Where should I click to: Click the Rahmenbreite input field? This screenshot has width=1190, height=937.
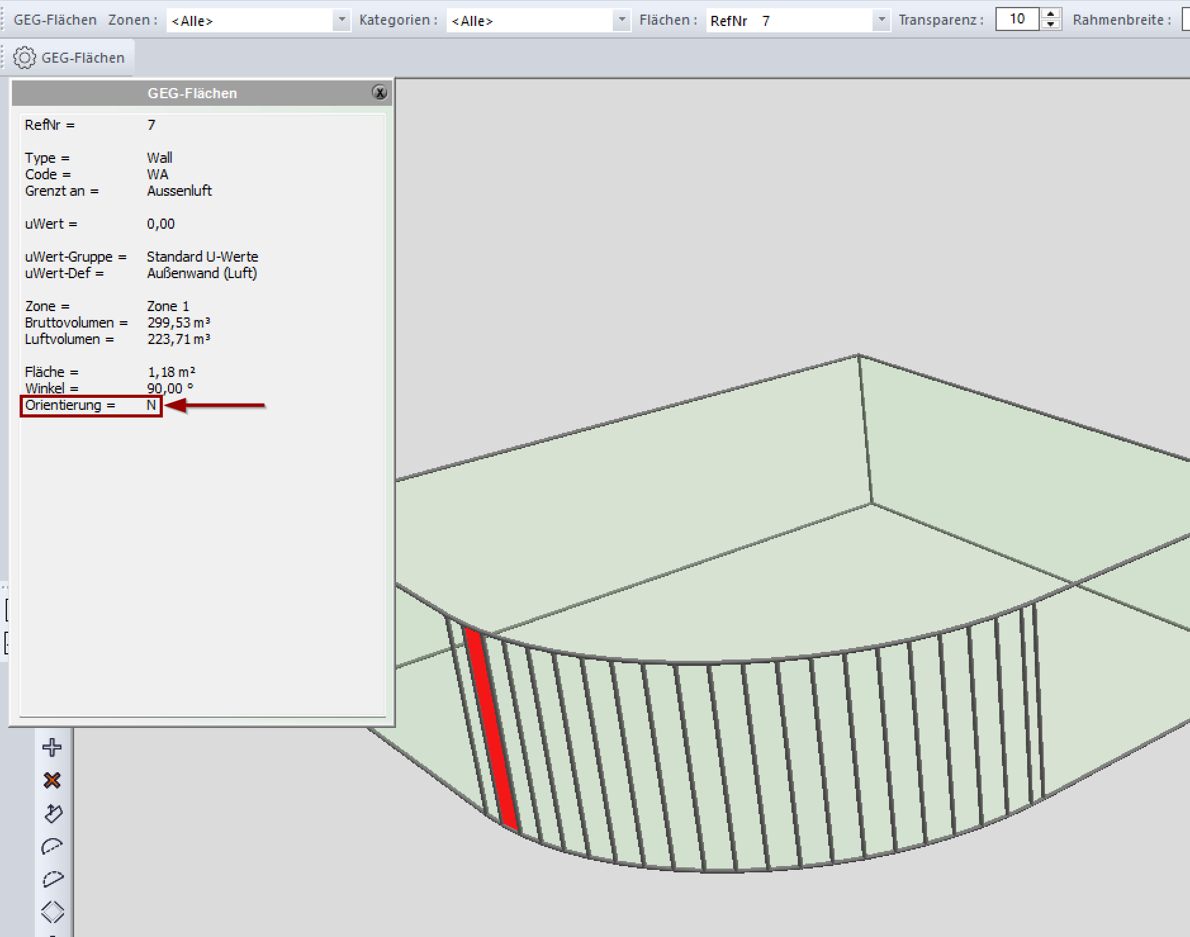(1186, 20)
